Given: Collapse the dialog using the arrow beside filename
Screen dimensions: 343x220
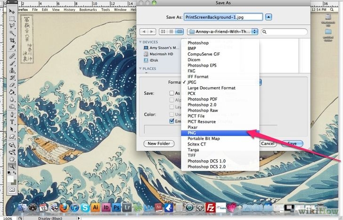Looking at the screenshot, I should tap(269, 17).
